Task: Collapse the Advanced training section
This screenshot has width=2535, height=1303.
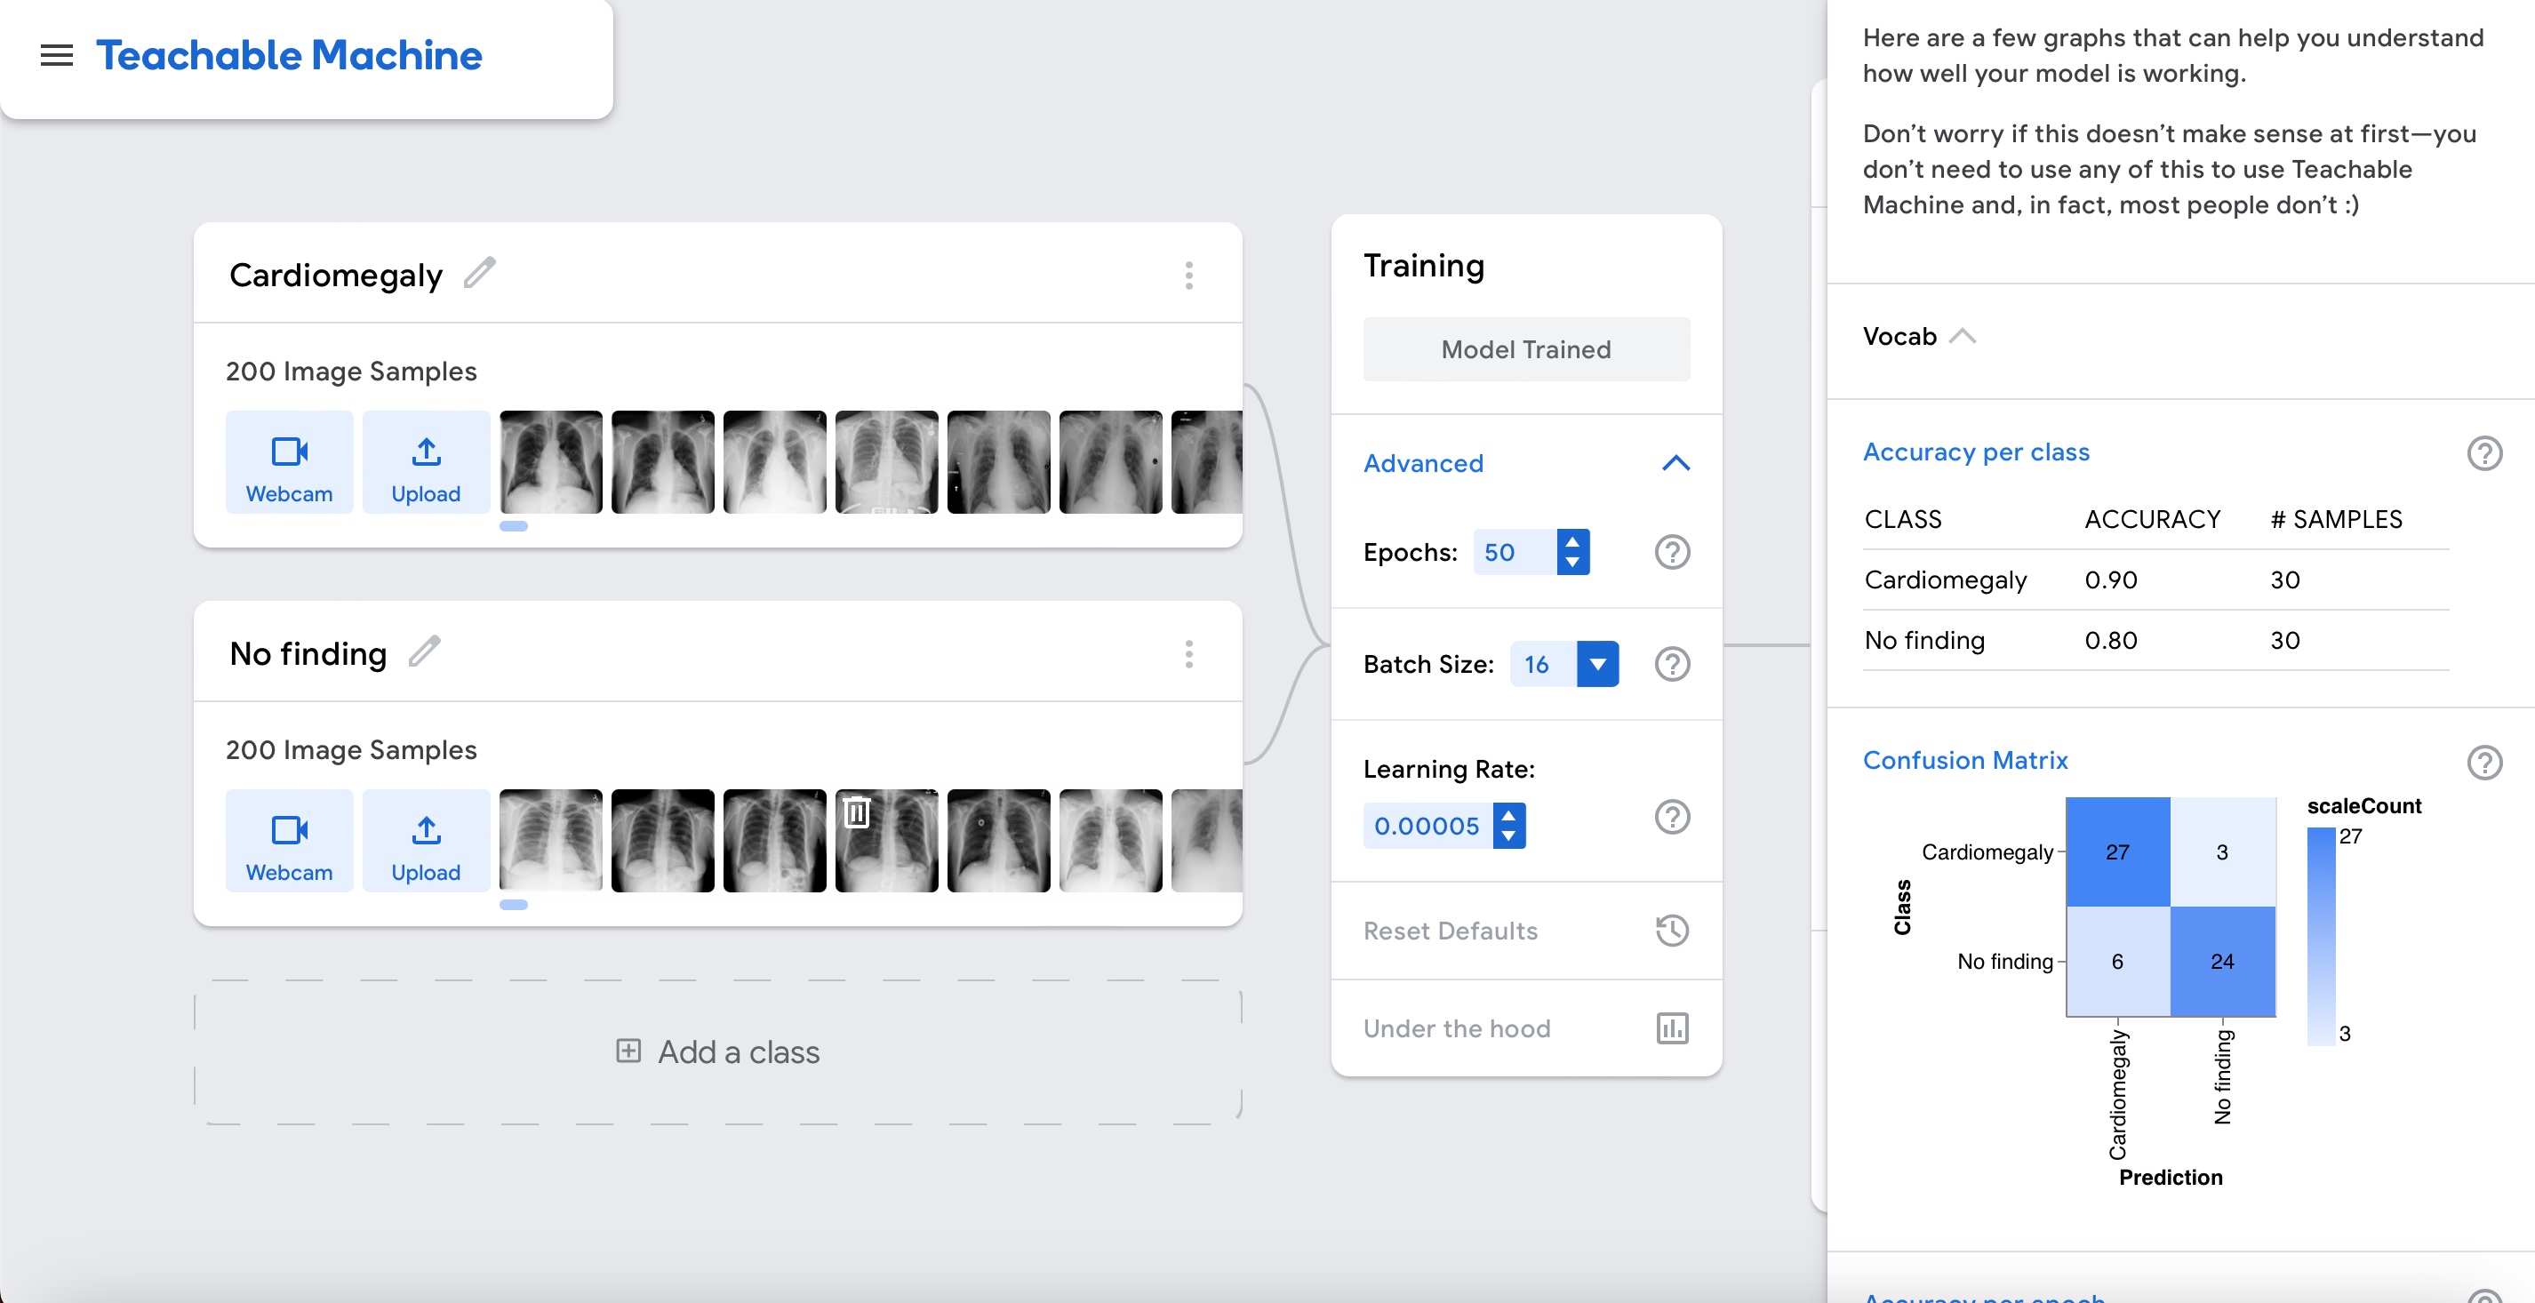Action: tap(1675, 464)
